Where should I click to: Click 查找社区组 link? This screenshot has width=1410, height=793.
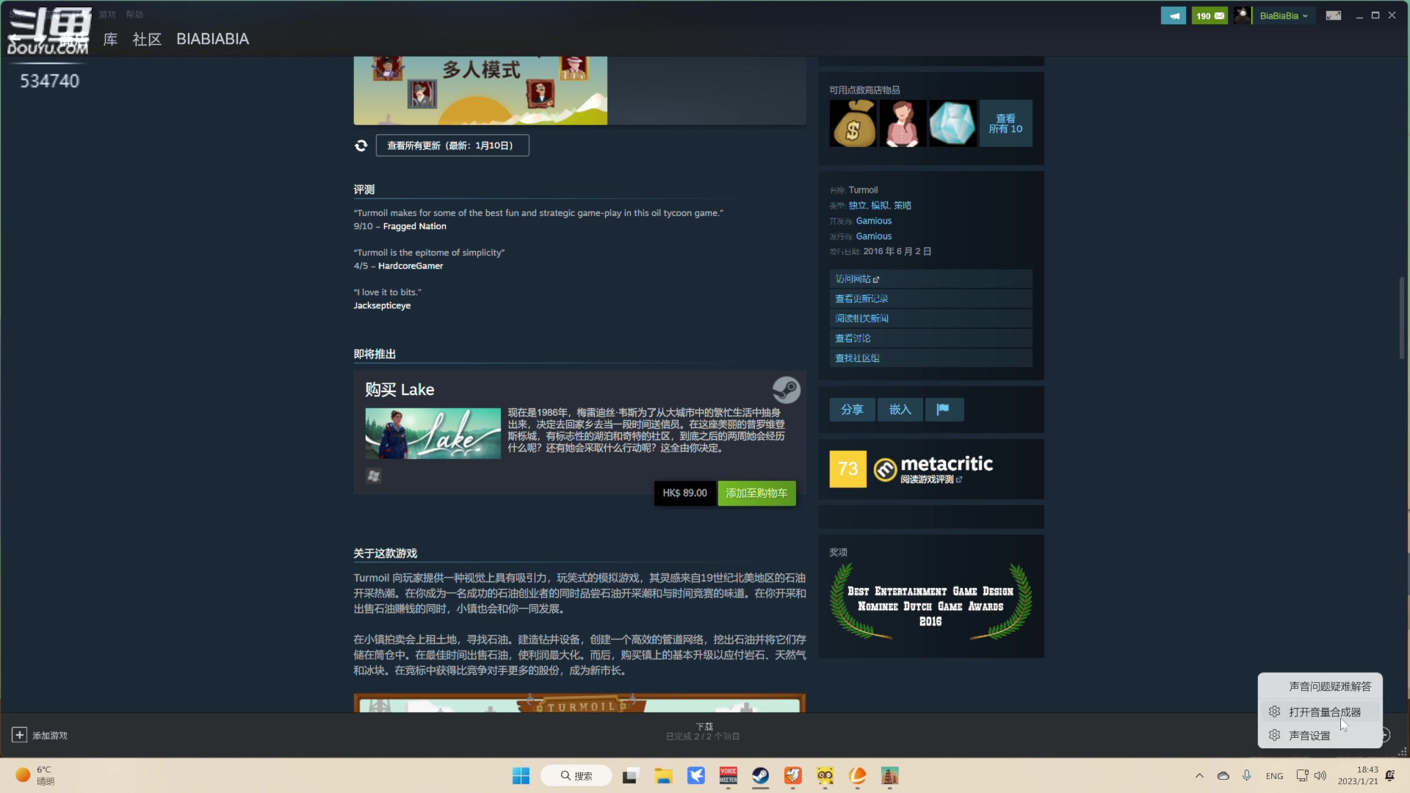[930, 358]
